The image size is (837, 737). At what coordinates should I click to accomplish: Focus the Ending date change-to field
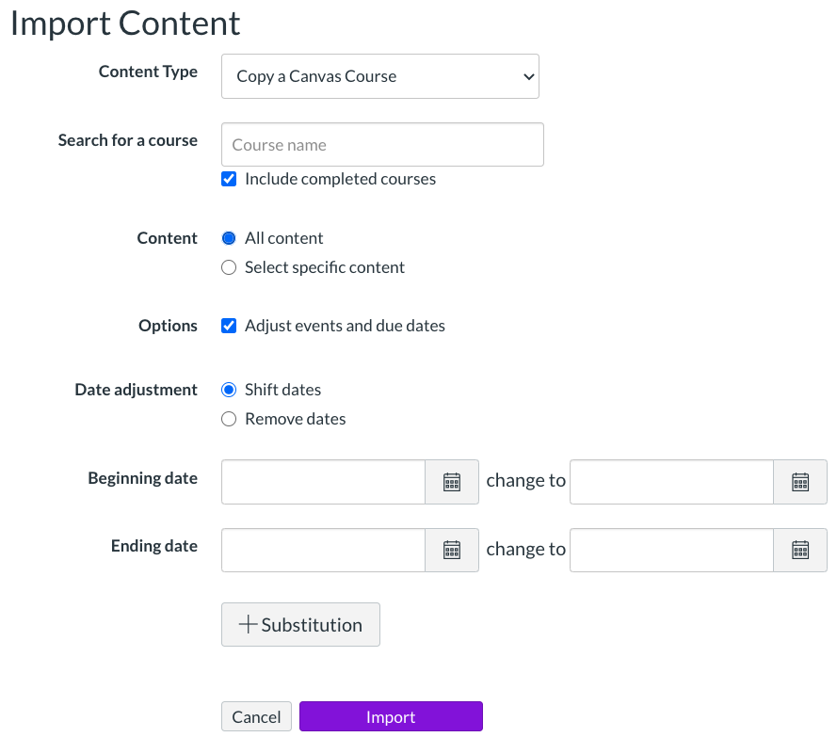click(671, 550)
